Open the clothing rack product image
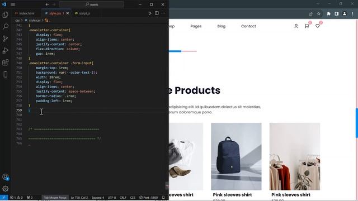 [295, 156]
